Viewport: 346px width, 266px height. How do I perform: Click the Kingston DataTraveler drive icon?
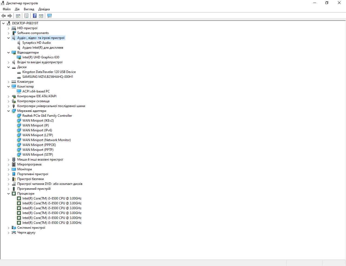point(19,72)
